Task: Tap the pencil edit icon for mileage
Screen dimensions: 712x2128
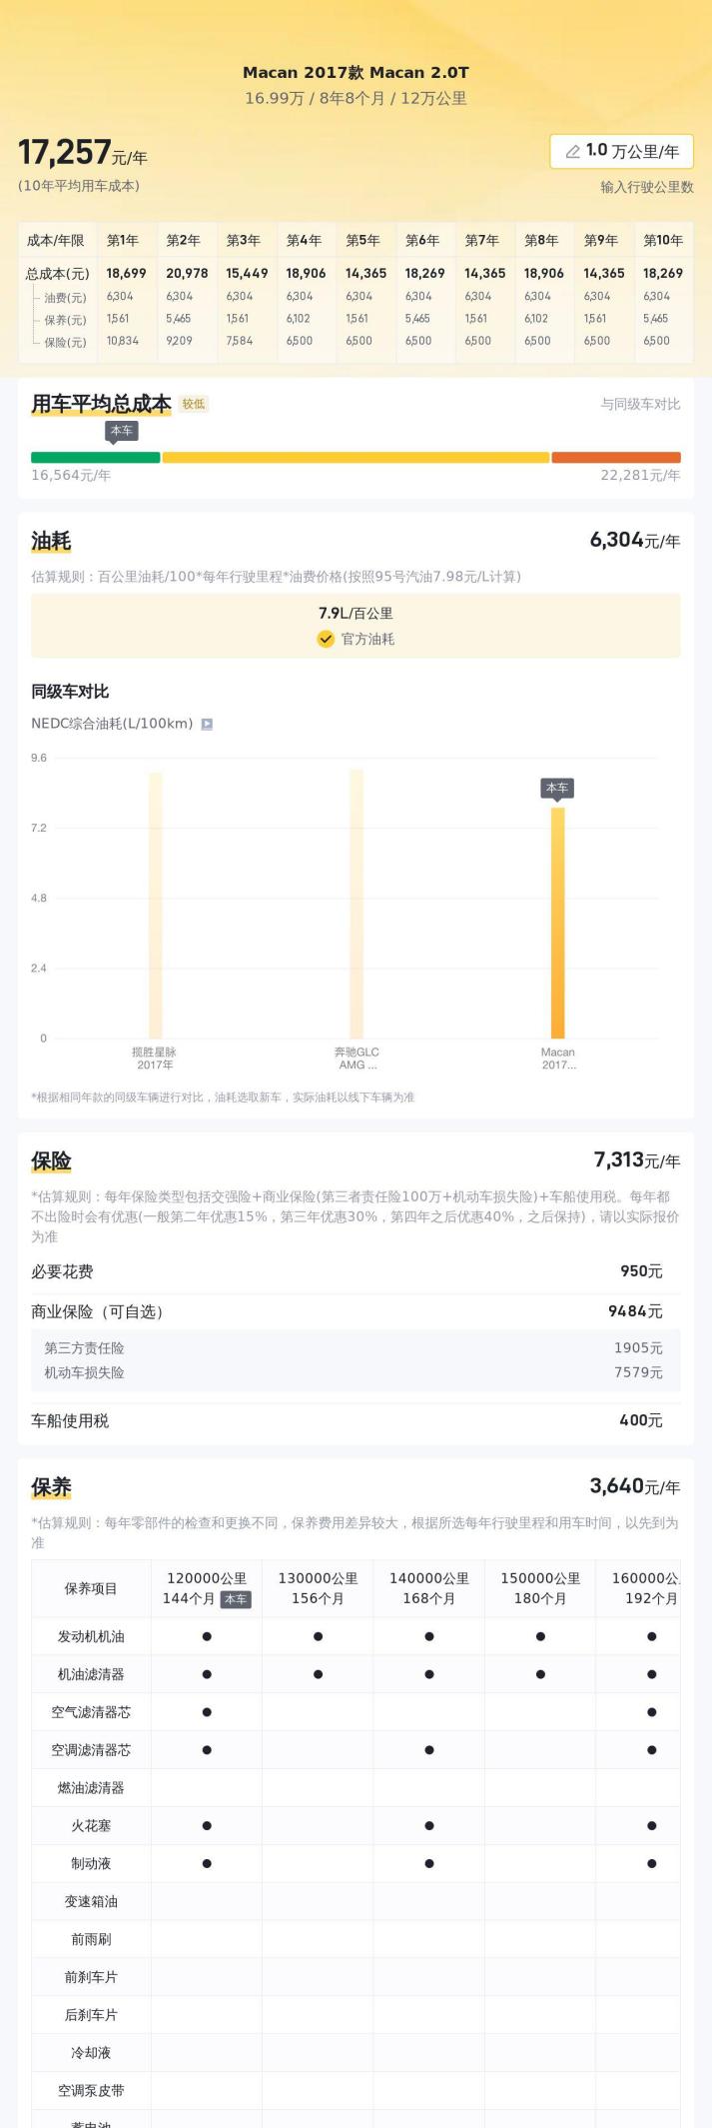Action: [572, 152]
